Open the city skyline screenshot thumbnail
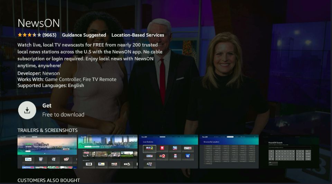Image resolution: width=332 pixels, height=184 pixels. tap(108, 151)
